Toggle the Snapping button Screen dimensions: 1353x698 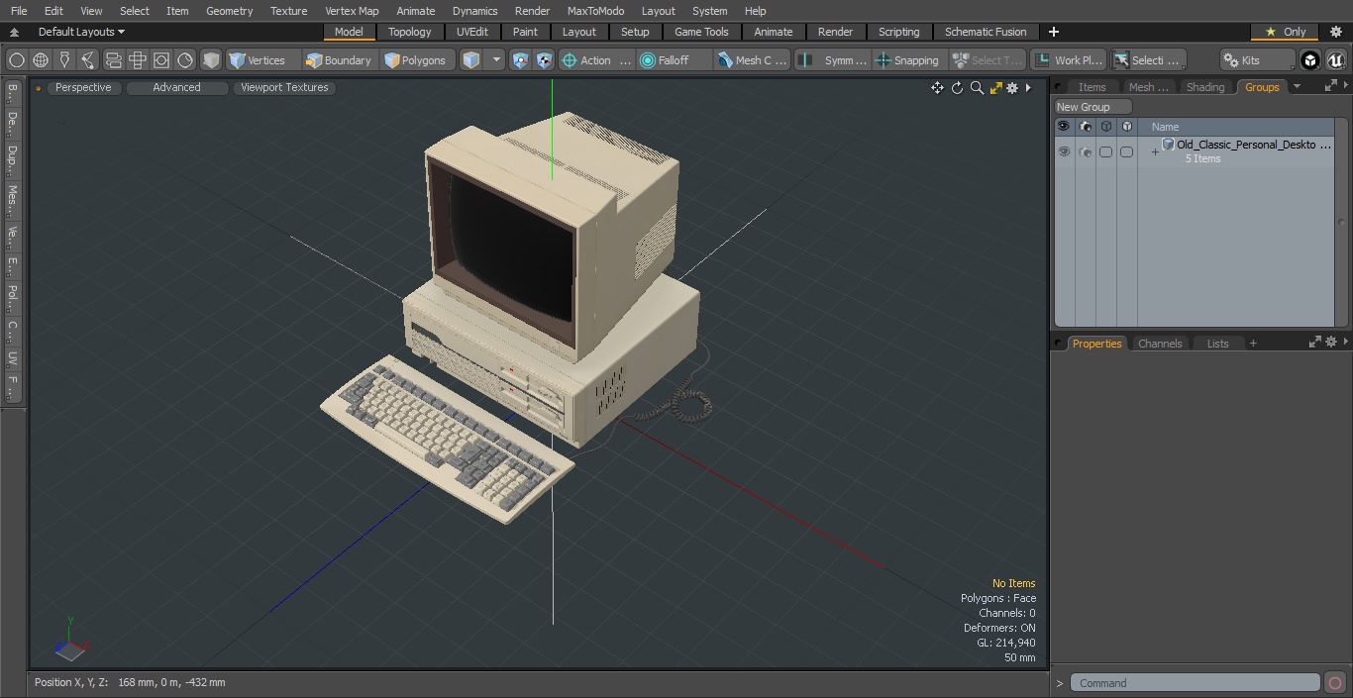pos(907,60)
